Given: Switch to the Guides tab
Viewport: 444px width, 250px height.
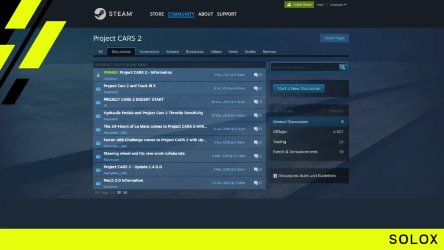Looking at the screenshot, I should click(x=250, y=52).
